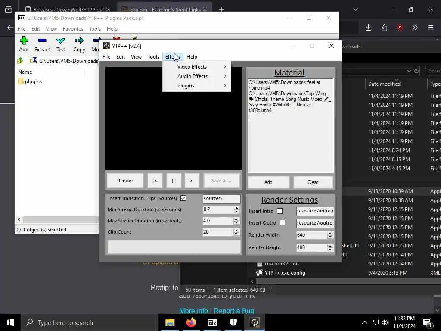Click the Windows Start button
The width and height of the screenshot is (441, 331).
click(10, 322)
